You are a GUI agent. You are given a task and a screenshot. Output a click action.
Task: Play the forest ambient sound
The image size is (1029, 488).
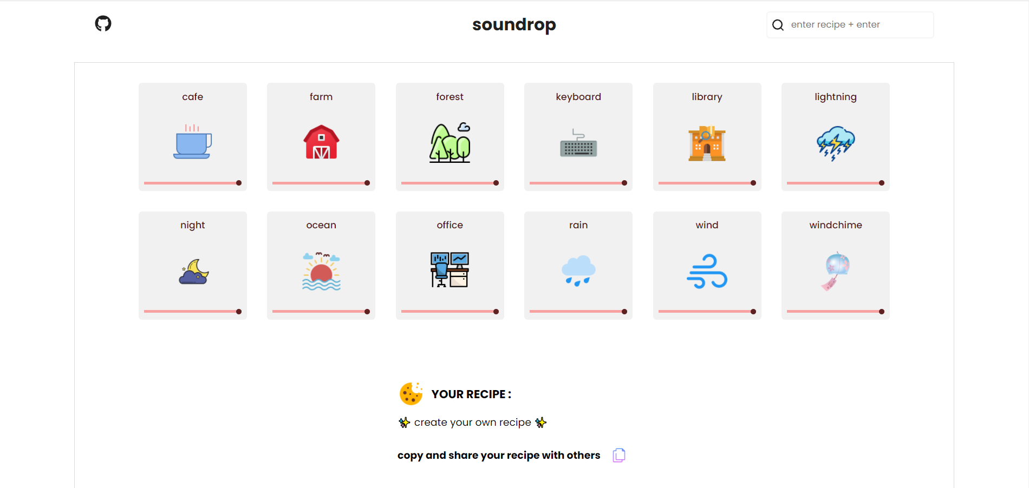coord(450,142)
